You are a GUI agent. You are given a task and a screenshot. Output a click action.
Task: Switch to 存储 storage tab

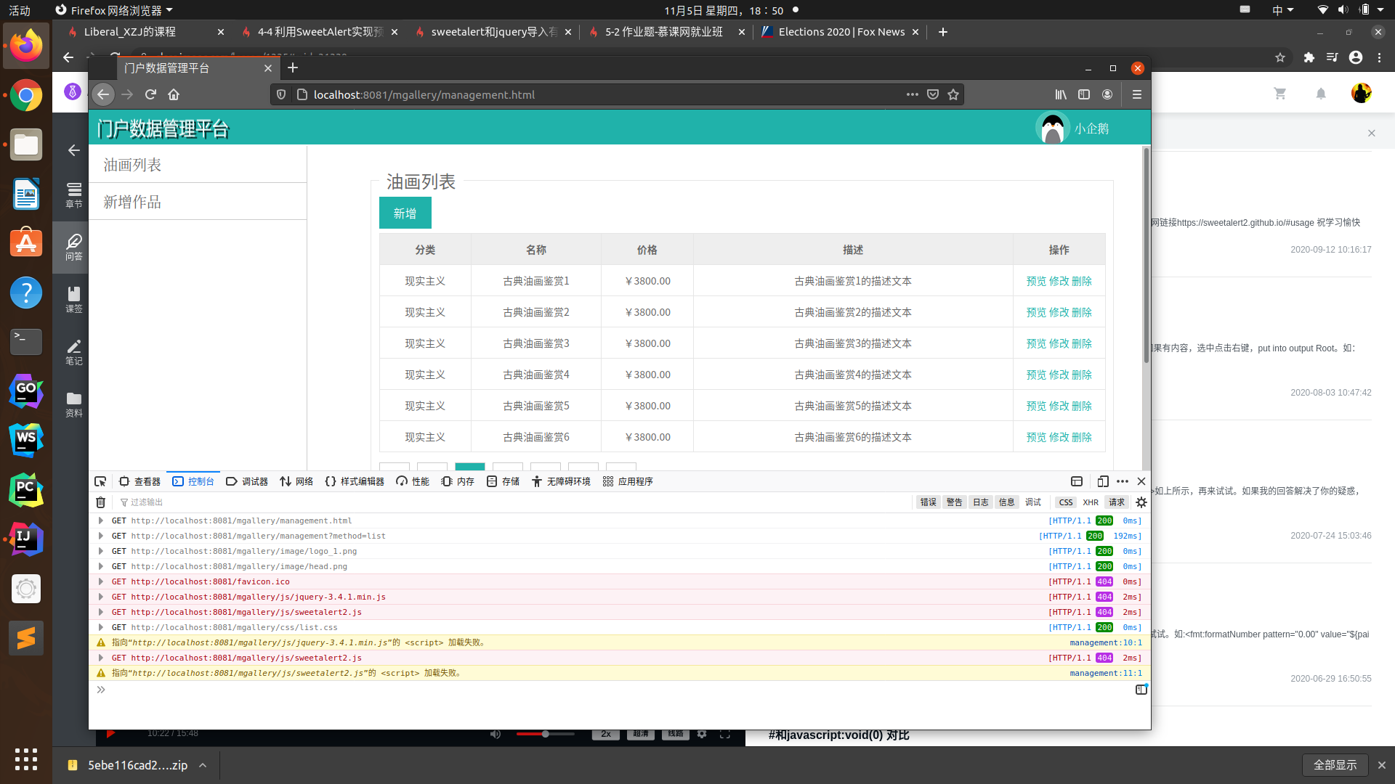coord(503,481)
